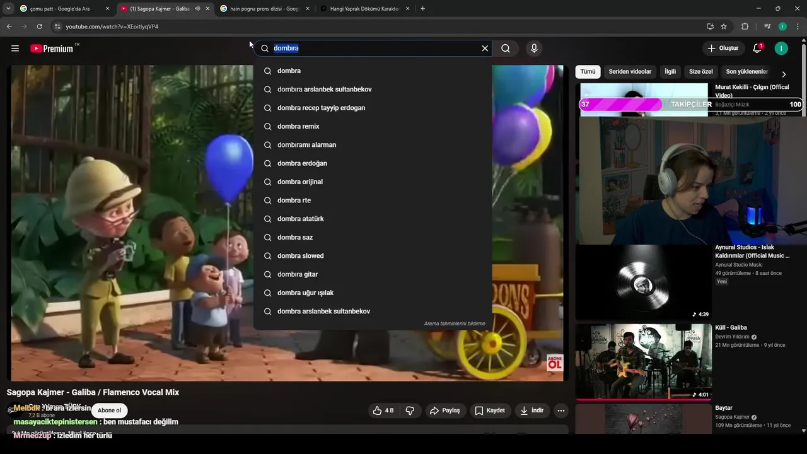Image resolution: width=807 pixels, height=454 pixels.
Task: Open the Chrome profile avatar
Action: click(x=782, y=26)
